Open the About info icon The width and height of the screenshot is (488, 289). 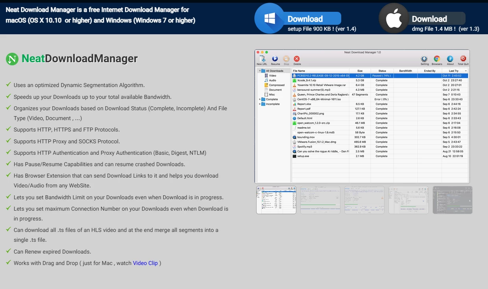click(x=450, y=57)
